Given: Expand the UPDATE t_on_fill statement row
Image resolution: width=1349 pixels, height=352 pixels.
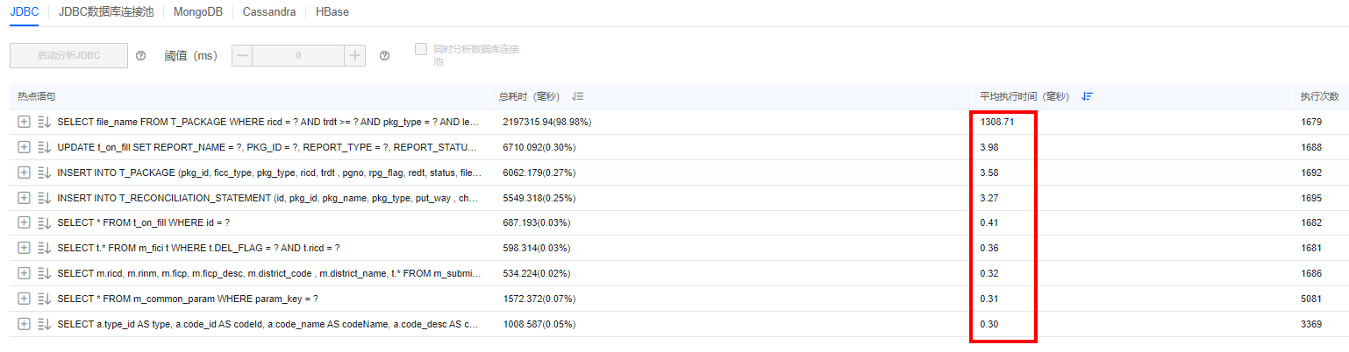Looking at the screenshot, I should coord(24,147).
